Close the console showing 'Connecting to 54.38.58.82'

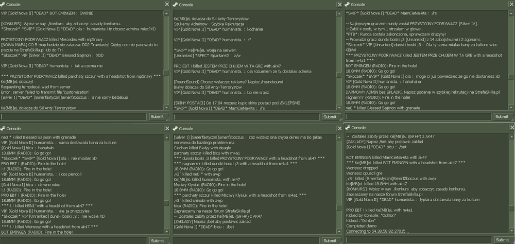click(x=512, y=128)
